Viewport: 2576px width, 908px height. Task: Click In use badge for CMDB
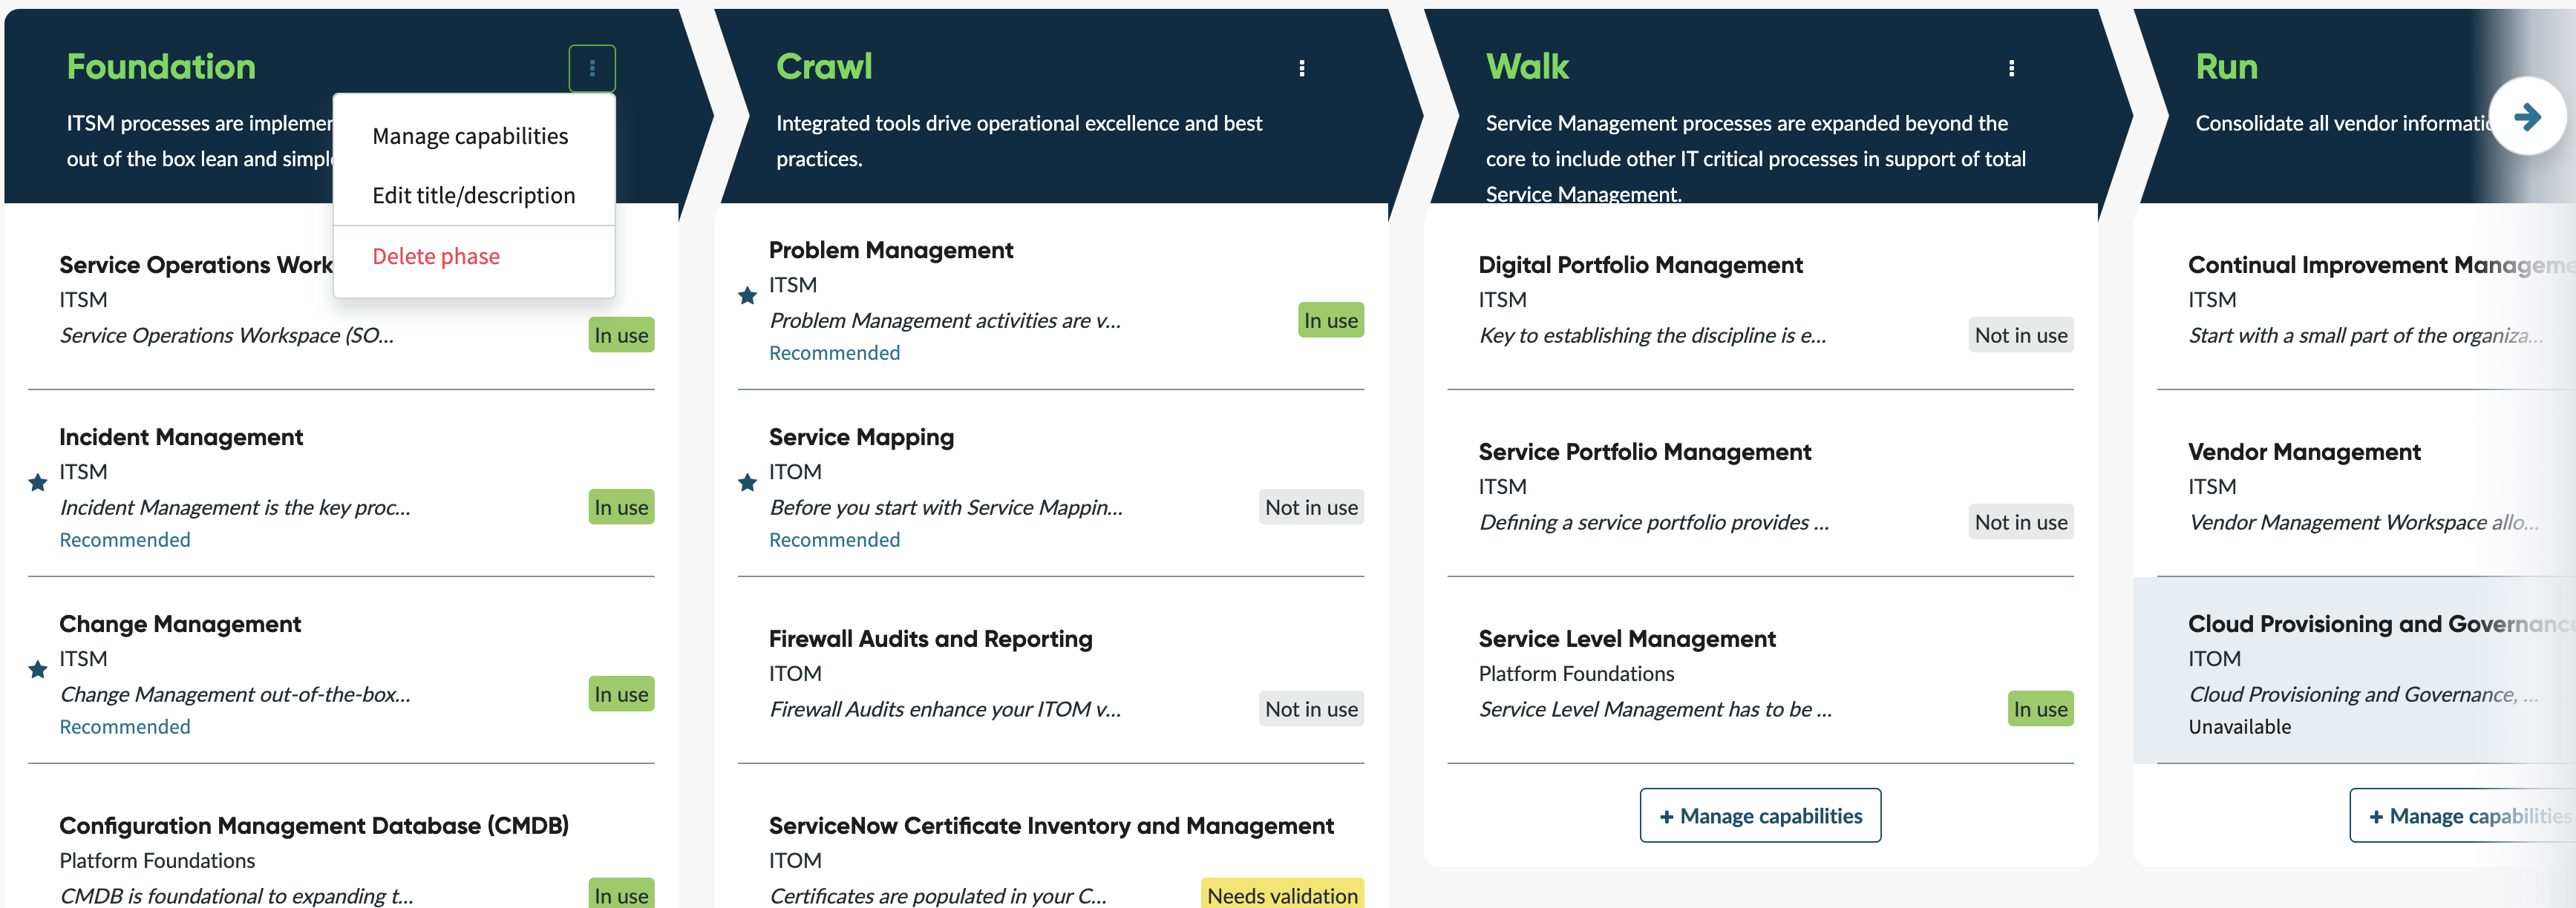pyautogui.click(x=621, y=894)
